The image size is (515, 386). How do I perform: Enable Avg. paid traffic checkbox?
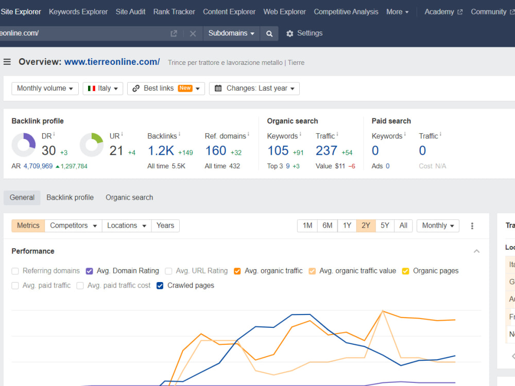click(15, 286)
